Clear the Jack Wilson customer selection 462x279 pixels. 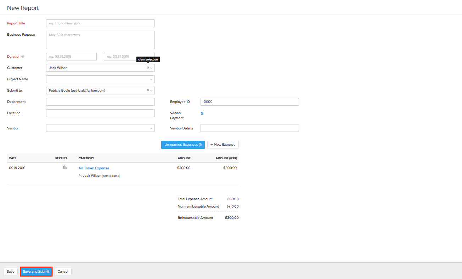point(148,68)
